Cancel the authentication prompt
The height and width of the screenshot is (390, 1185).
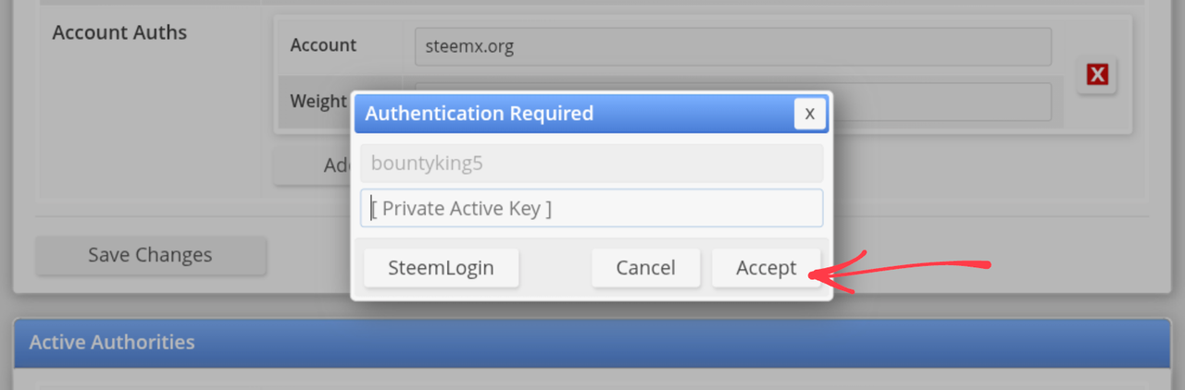pos(645,268)
